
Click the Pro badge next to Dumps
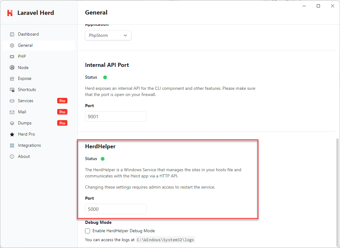tap(62, 123)
